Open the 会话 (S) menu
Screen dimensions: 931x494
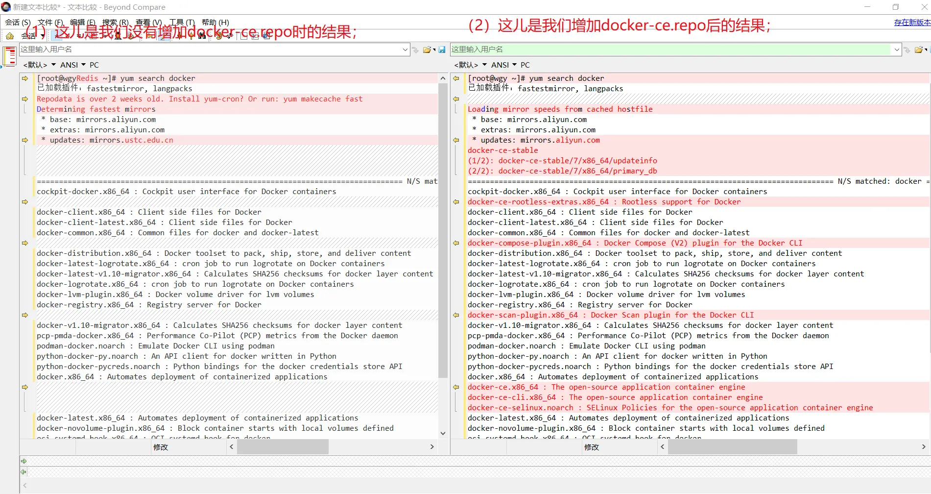[18, 23]
